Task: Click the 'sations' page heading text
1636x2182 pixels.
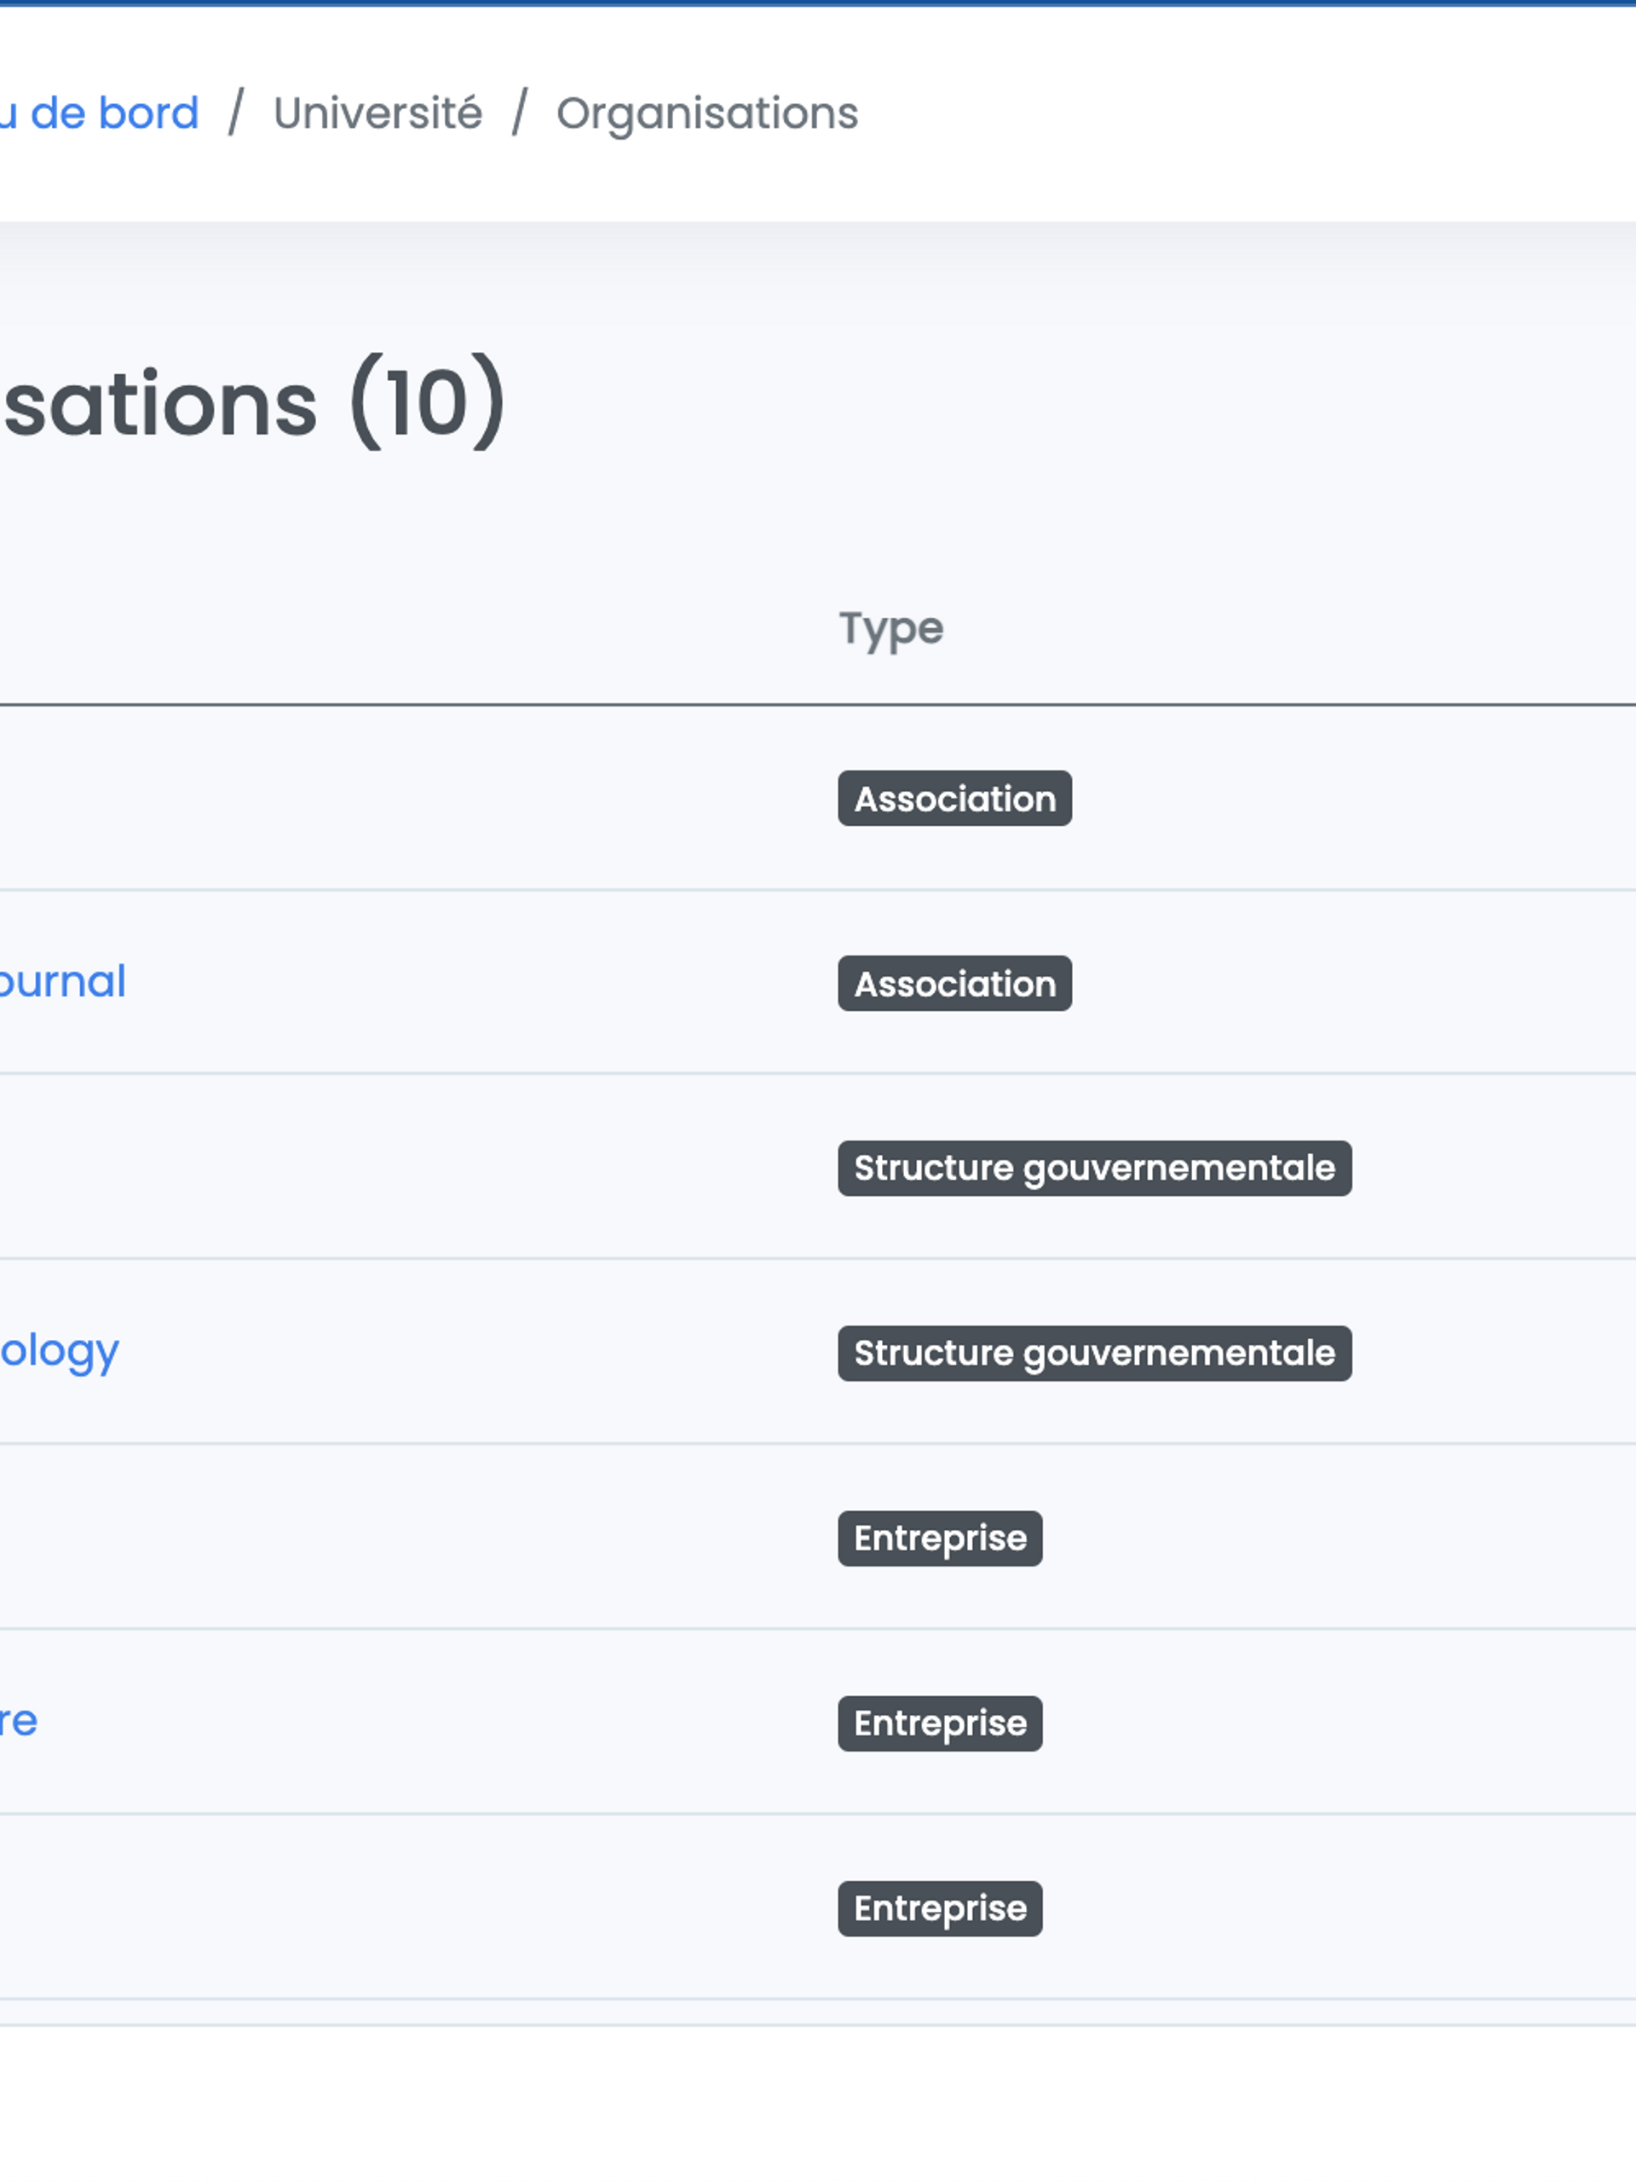Action: click(x=161, y=405)
